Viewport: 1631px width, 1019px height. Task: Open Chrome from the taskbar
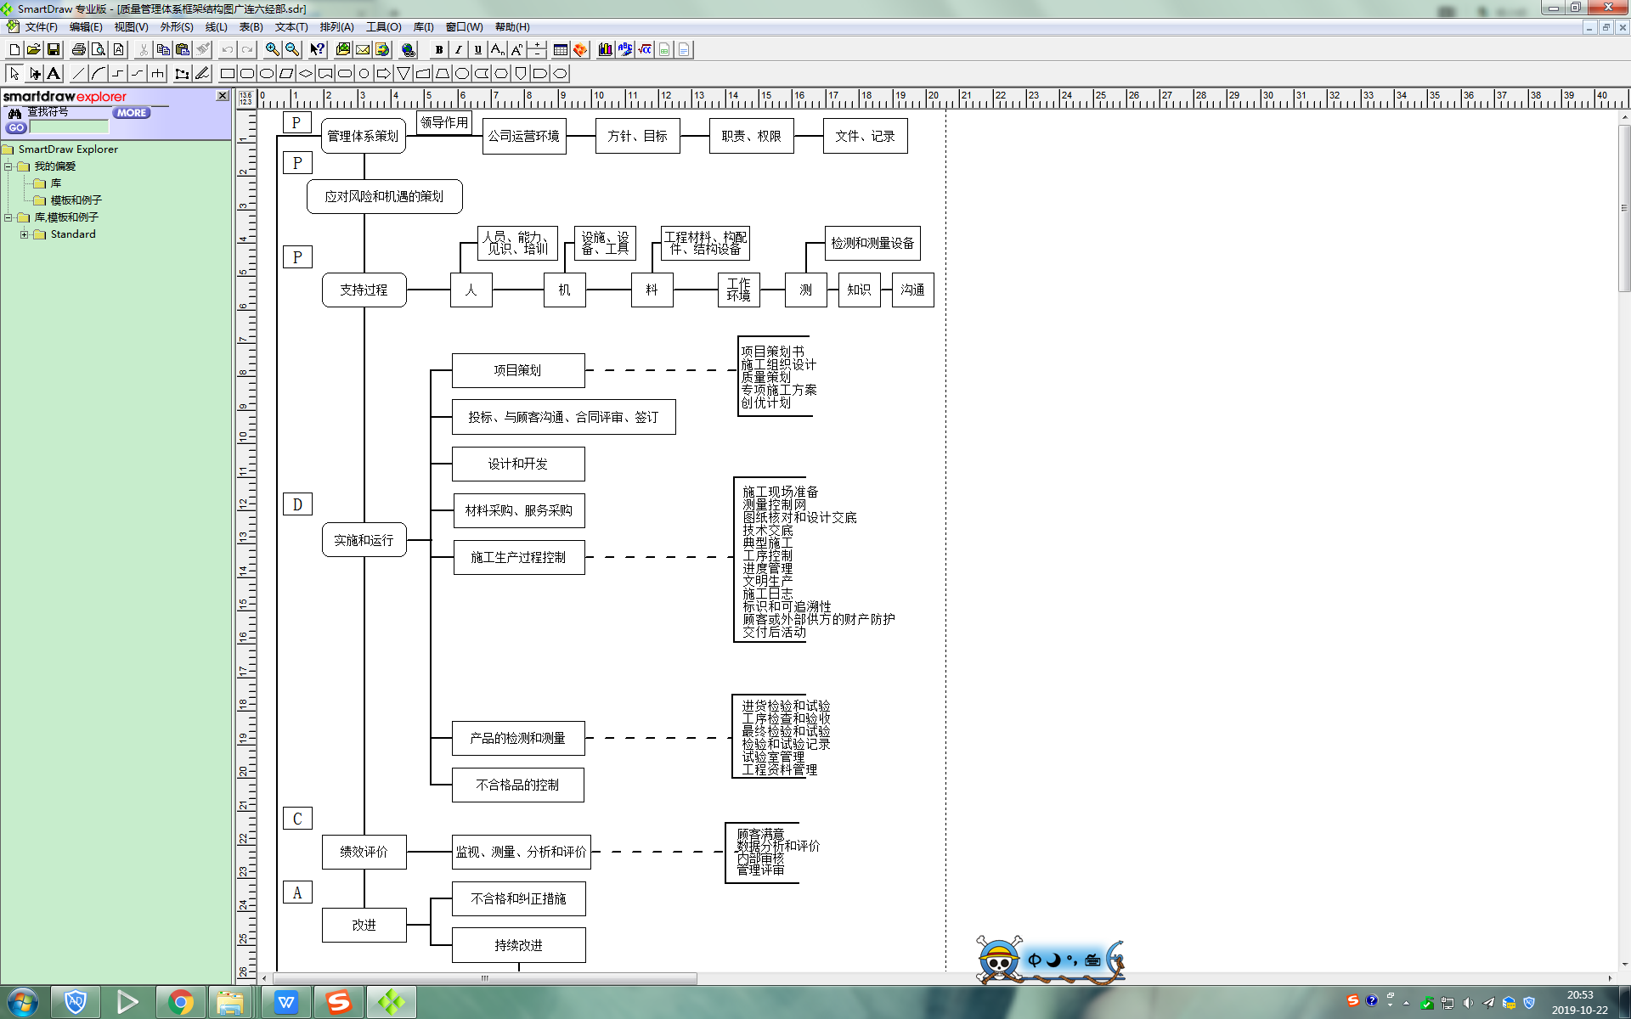pyautogui.click(x=180, y=1003)
